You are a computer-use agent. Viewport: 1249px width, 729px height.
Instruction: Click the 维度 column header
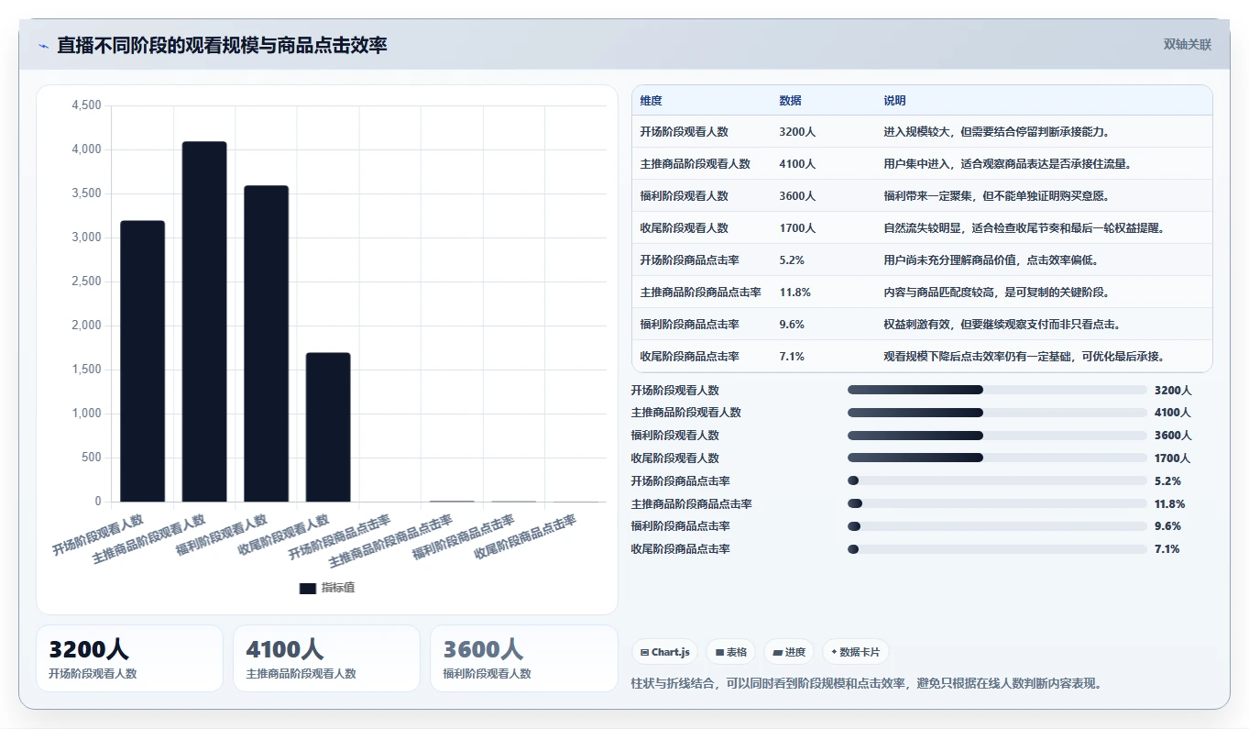pos(651,101)
